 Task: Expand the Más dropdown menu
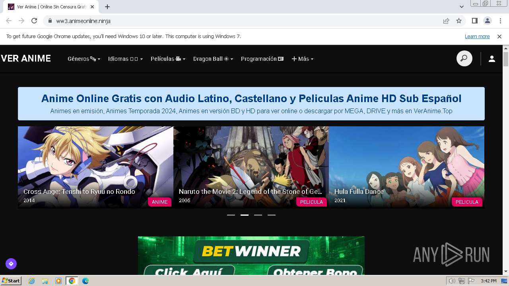click(x=303, y=59)
